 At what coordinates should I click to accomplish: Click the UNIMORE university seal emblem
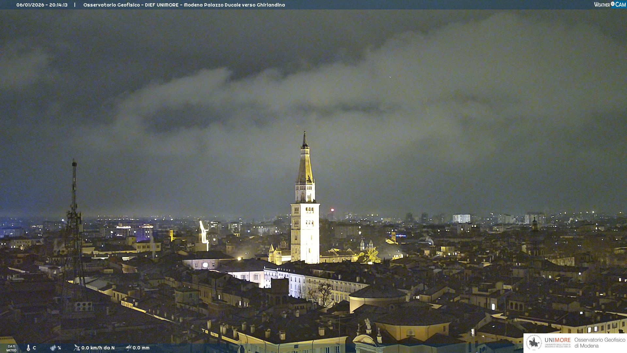(x=534, y=343)
